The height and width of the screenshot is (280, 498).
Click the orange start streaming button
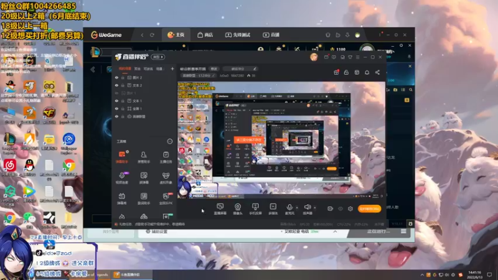[x=369, y=208]
